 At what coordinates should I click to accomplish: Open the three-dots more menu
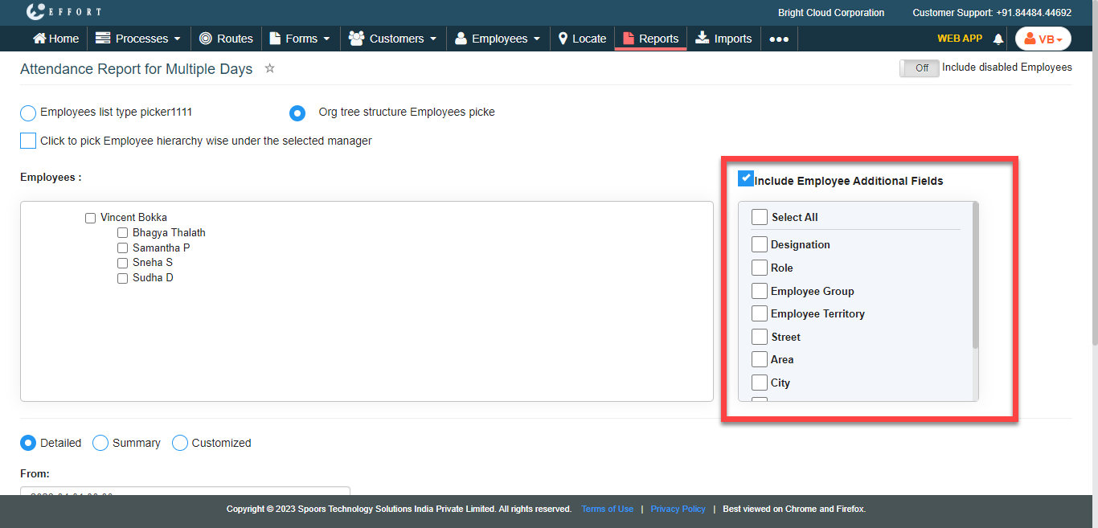778,39
